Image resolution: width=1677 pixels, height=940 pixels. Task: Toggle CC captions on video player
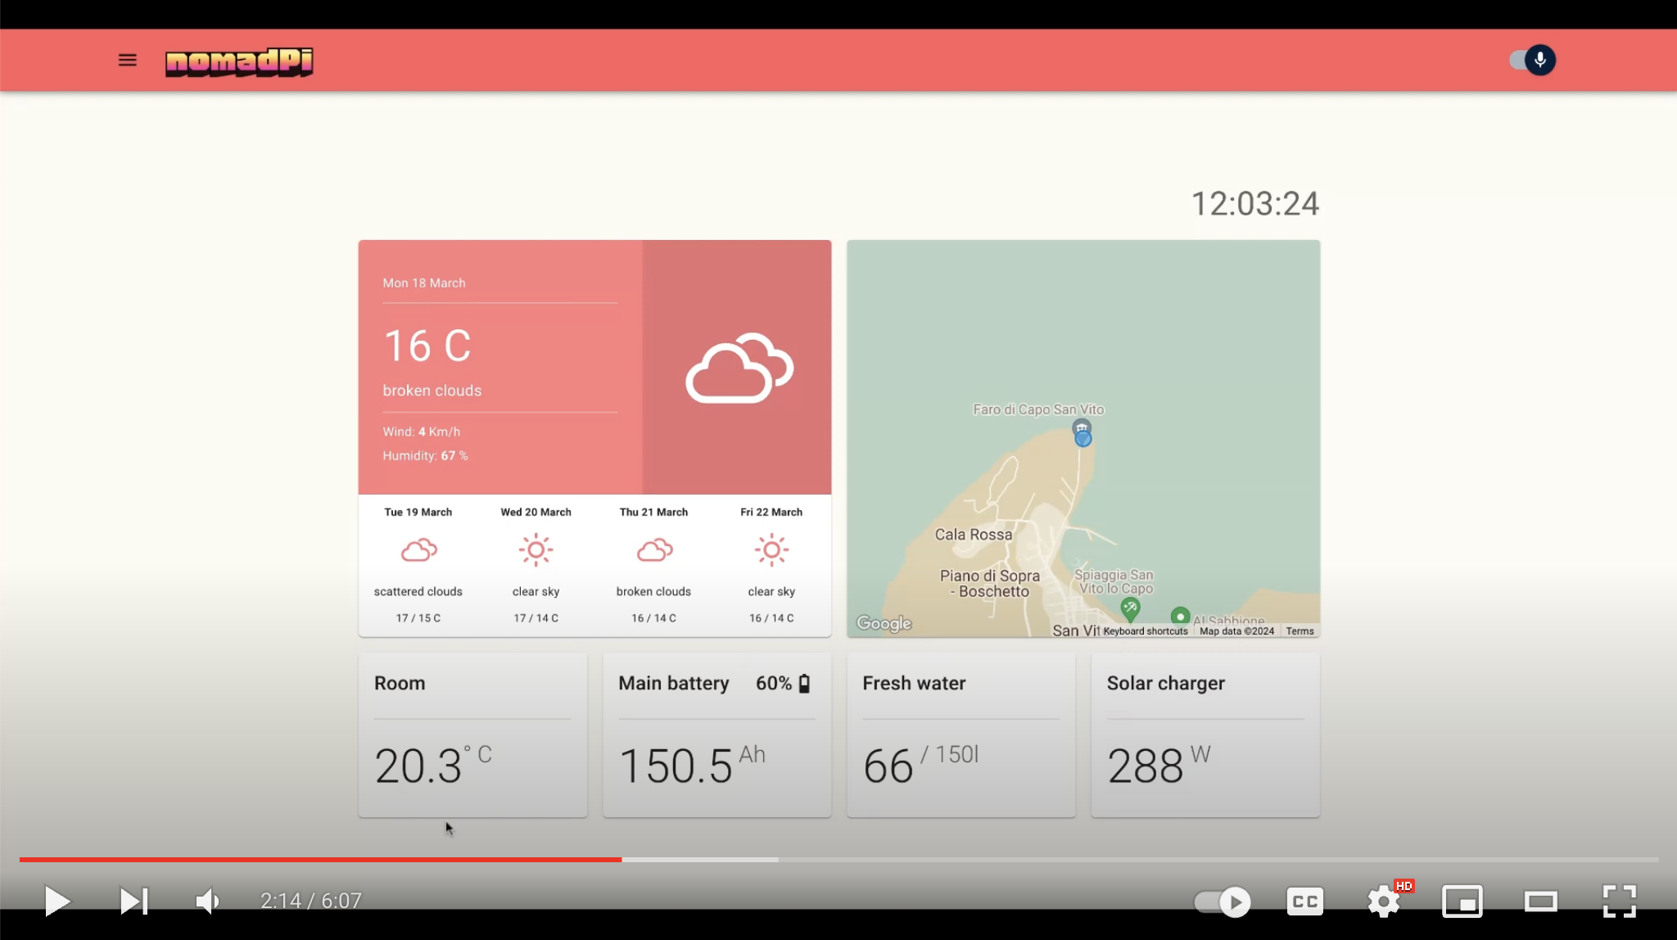(1305, 901)
